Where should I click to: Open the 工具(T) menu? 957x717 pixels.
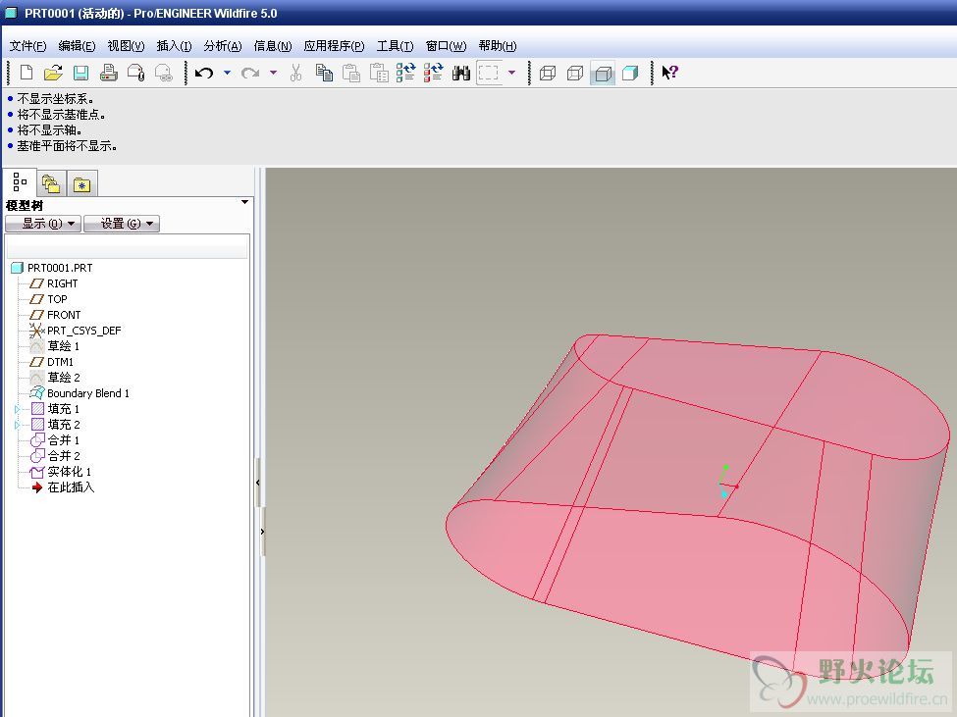point(395,46)
